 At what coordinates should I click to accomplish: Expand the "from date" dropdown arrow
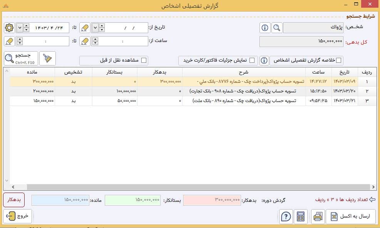[x=95, y=28]
